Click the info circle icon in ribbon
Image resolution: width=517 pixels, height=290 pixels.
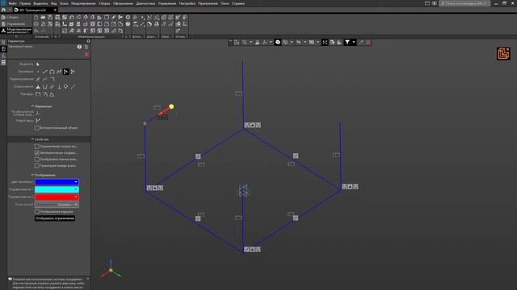click(128, 24)
